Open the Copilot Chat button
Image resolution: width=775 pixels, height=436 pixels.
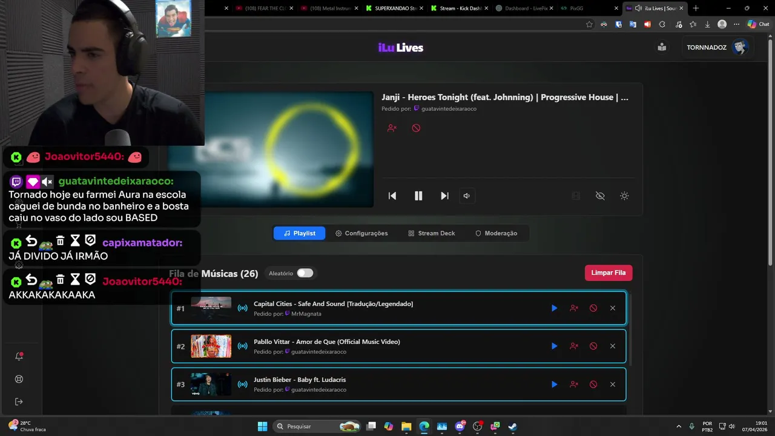coord(758,24)
